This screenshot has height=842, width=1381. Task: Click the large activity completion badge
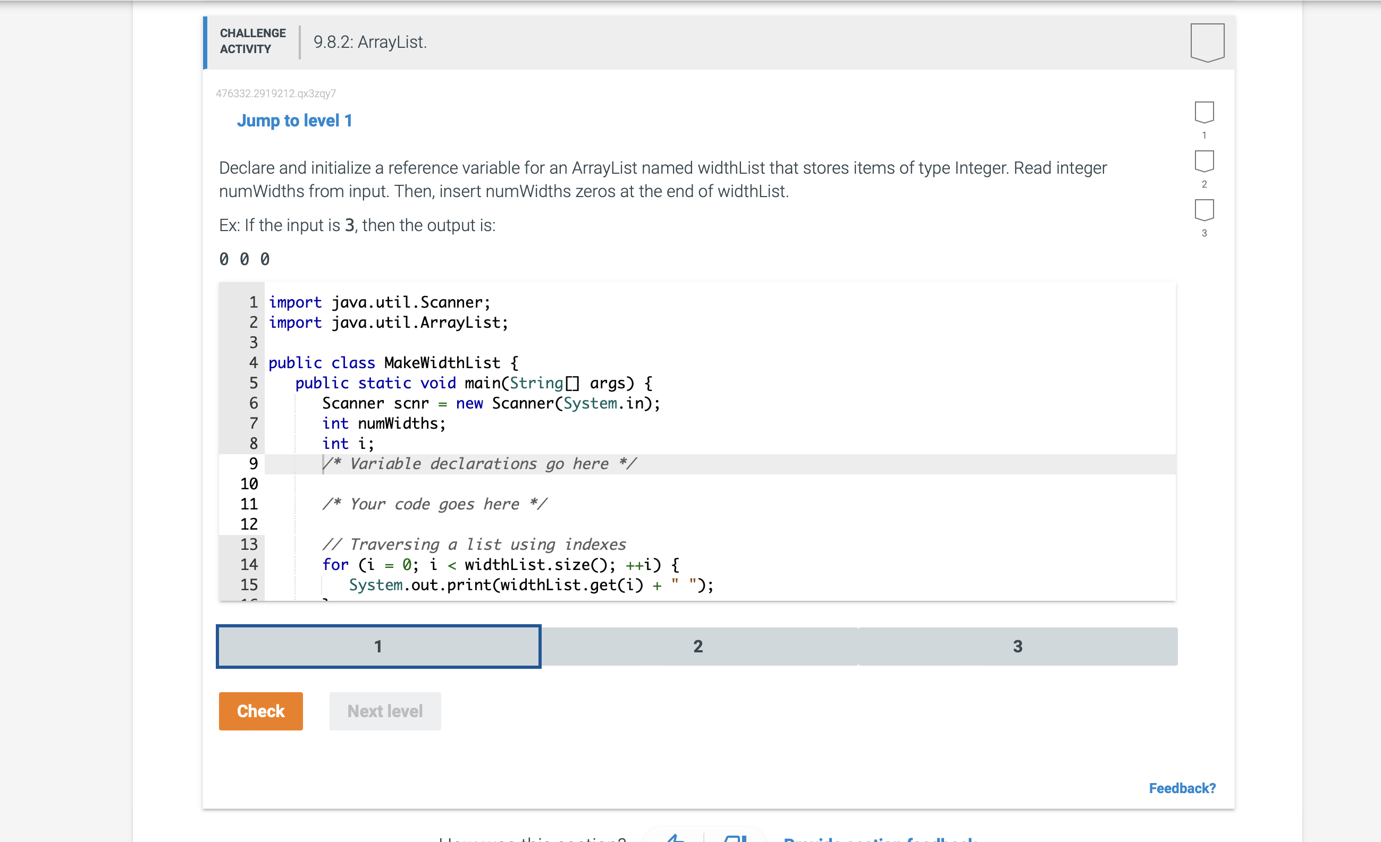(x=1207, y=42)
